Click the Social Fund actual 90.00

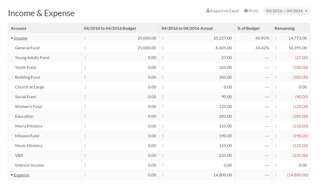(x=227, y=97)
